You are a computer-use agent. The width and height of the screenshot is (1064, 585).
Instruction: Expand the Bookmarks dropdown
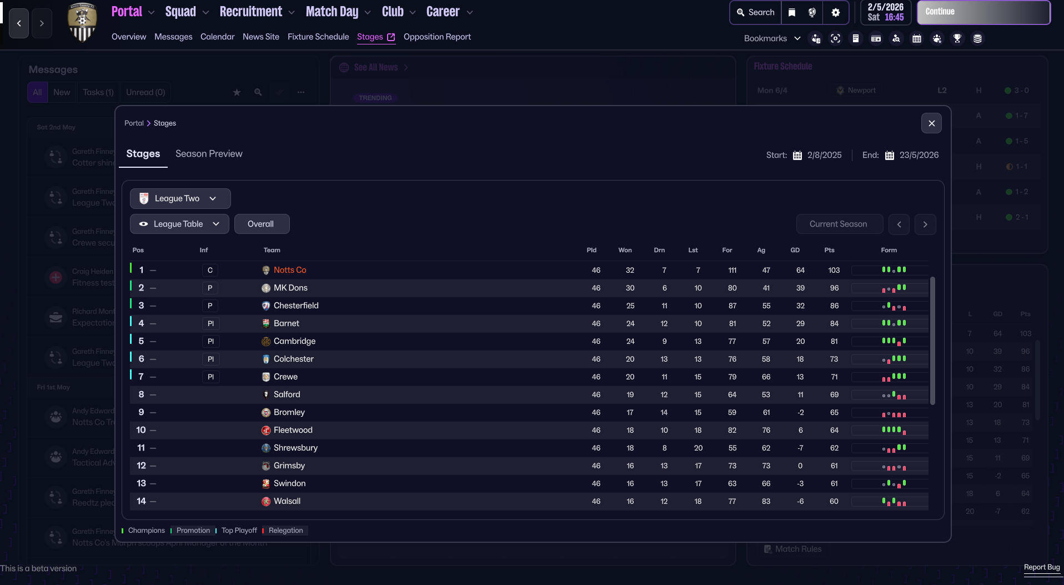click(772, 38)
